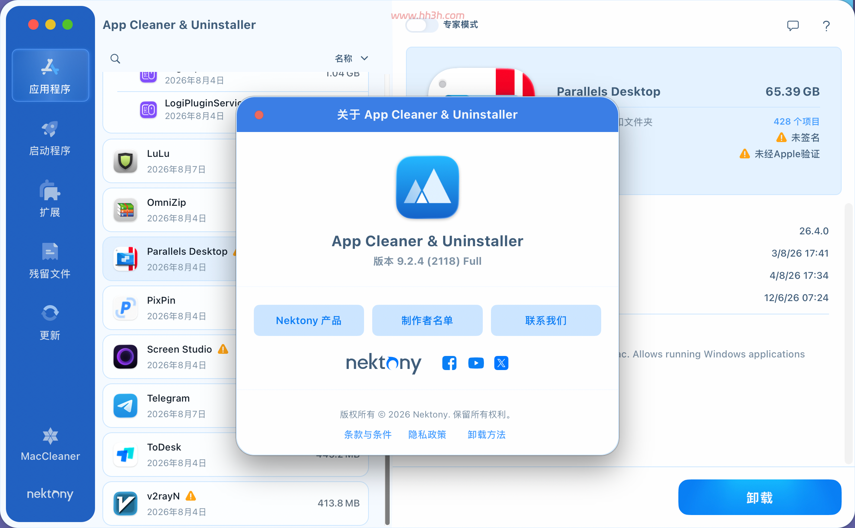Select the ToDesk app icon
The width and height of the screenshot is (855, 528).
pyautogui.click(x=125, y=455)
